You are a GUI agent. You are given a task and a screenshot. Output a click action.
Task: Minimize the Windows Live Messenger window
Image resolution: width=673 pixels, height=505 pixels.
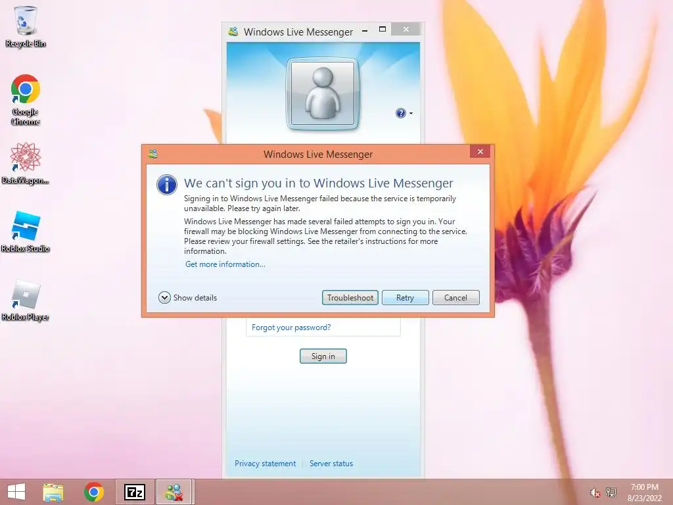365,30
